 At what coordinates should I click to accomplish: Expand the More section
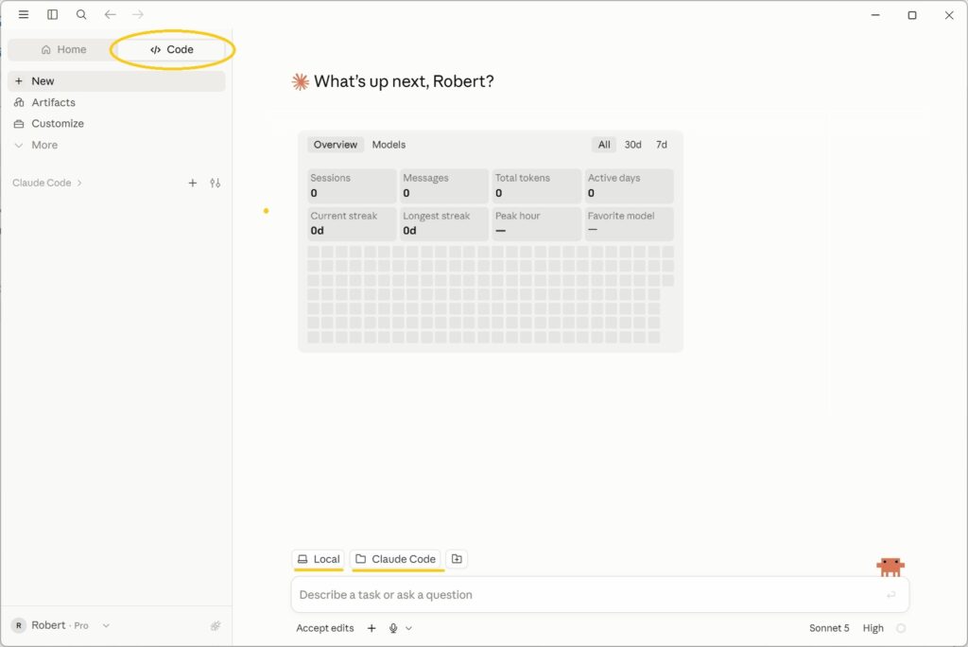coord(116,145)
